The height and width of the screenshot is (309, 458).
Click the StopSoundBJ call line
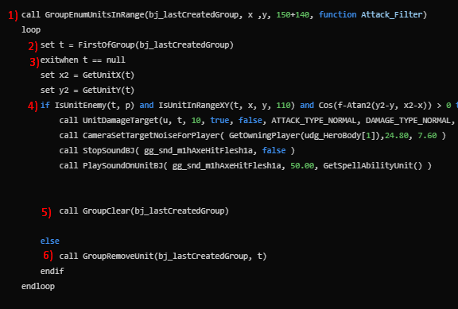click(x=177, y=151)
